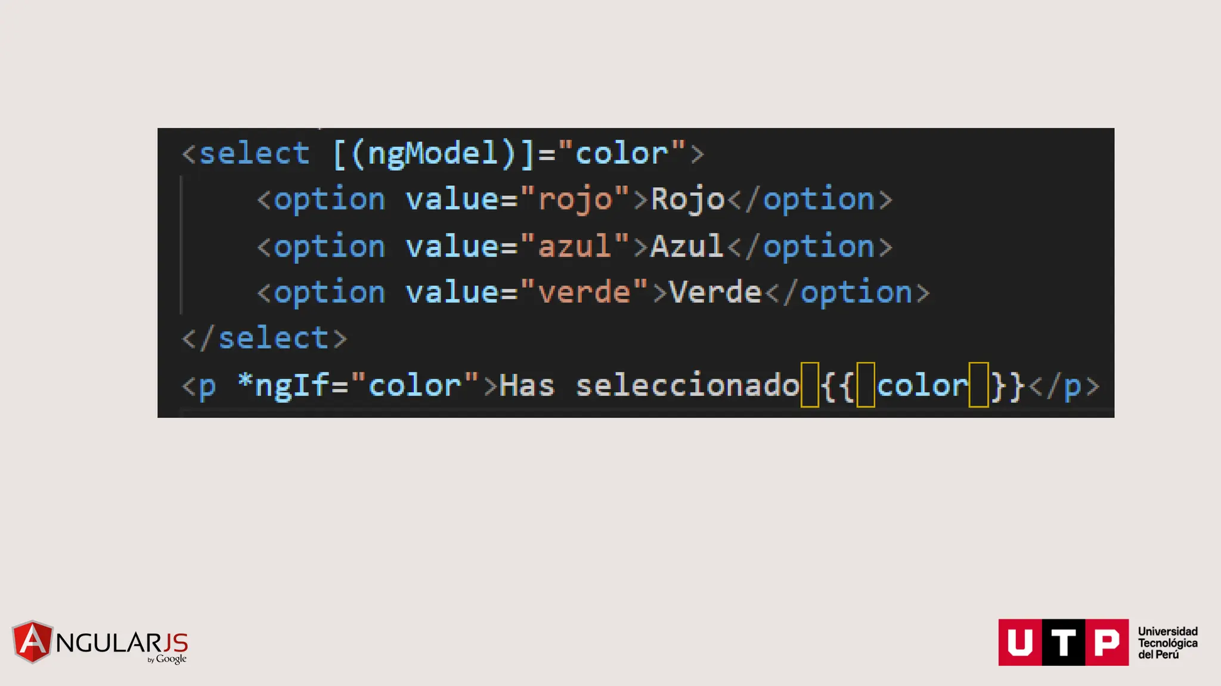The height and width of the screenshot is (686, 1221).
Task: Click the red P block of UTP logo
Action: [x=1107, y=643]
